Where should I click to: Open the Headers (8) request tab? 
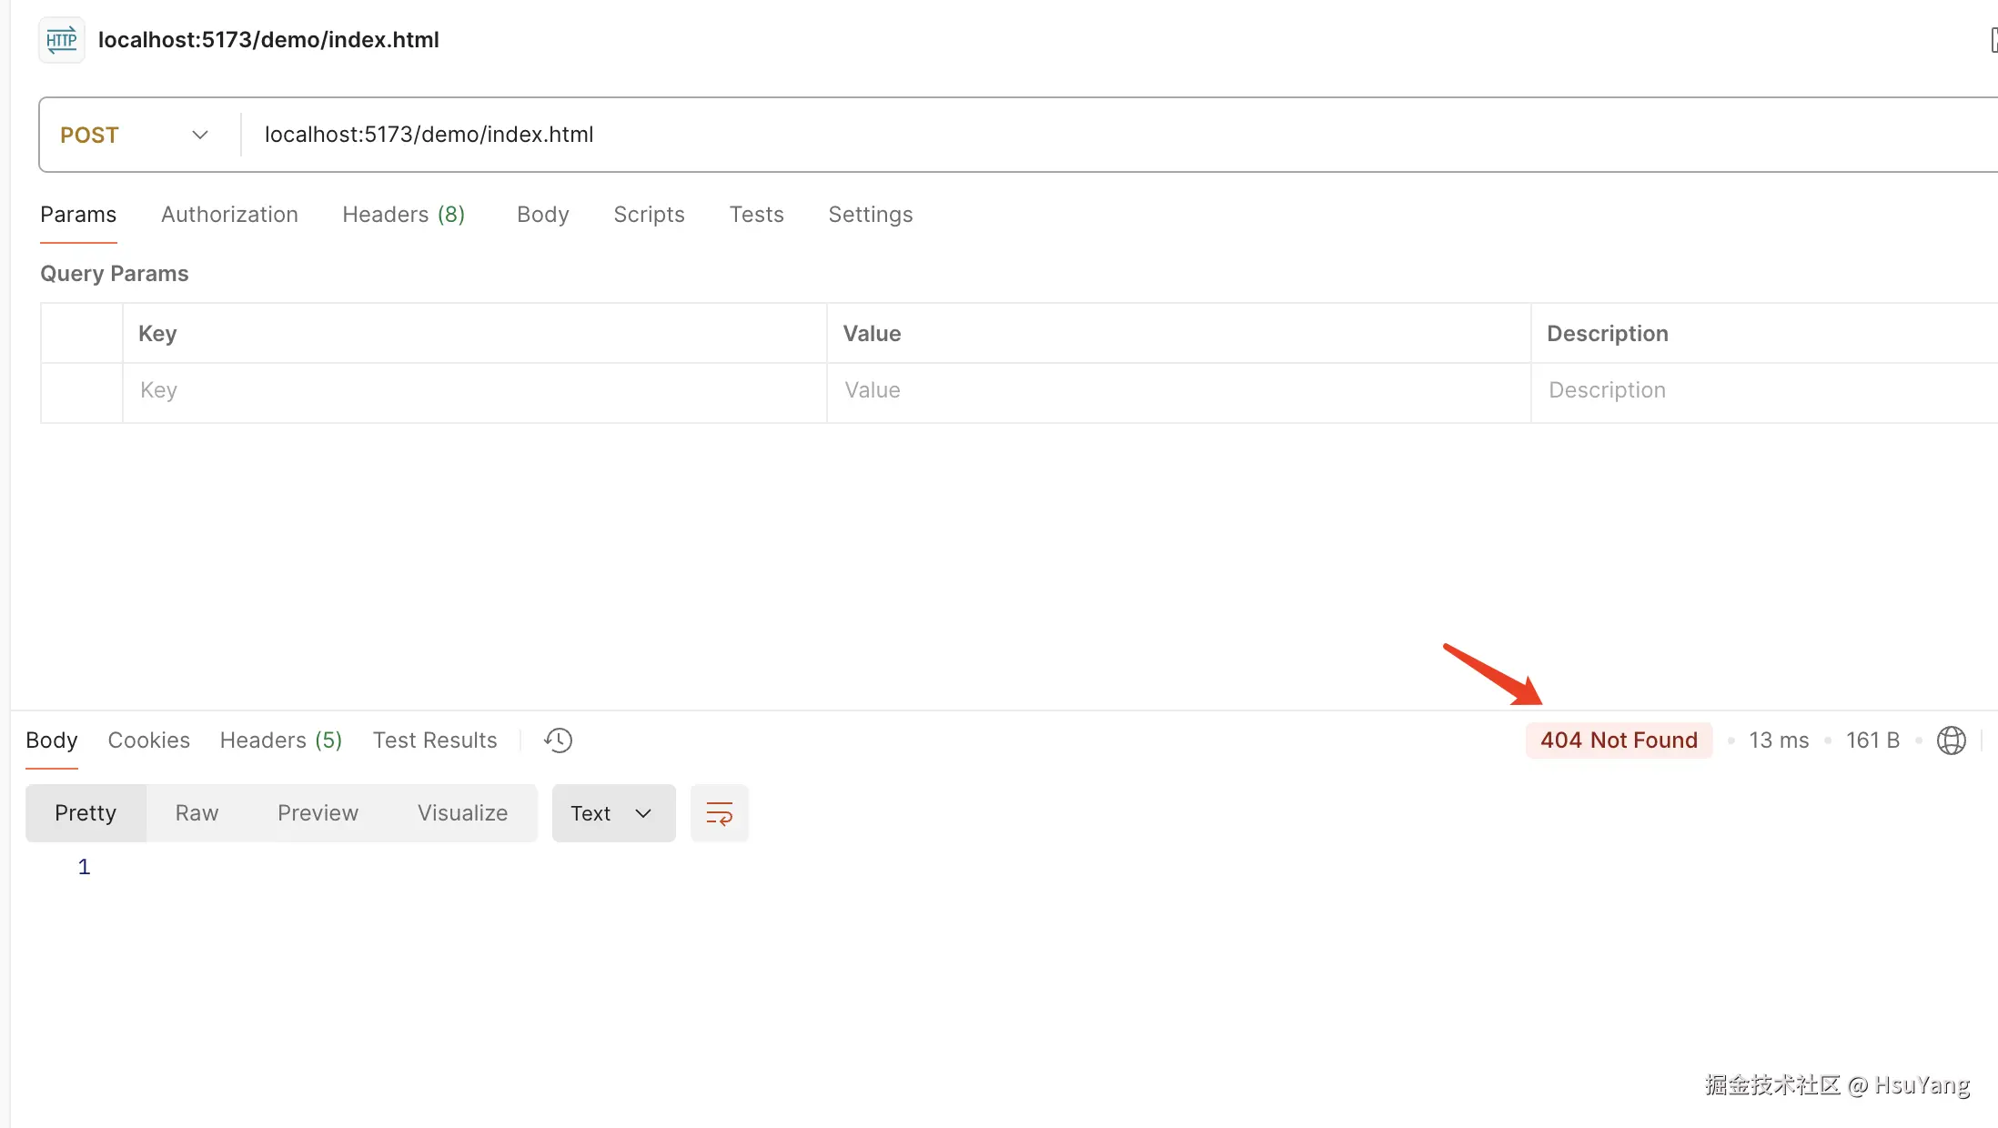coord(403,215)
